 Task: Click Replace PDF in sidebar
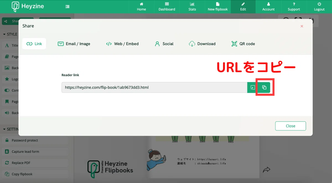click(x=35, y=163)
